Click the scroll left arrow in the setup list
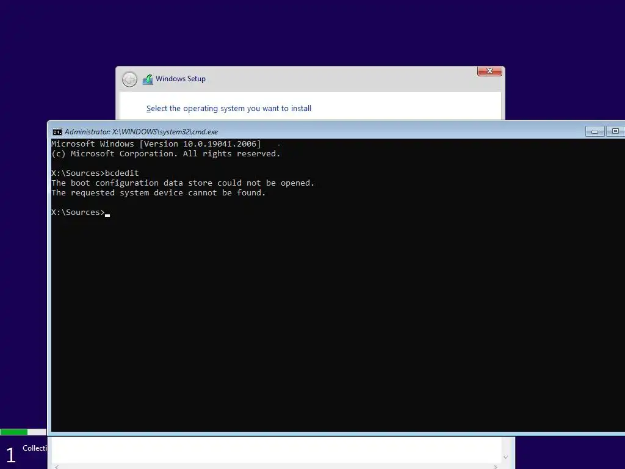 (x=57, y=467)
